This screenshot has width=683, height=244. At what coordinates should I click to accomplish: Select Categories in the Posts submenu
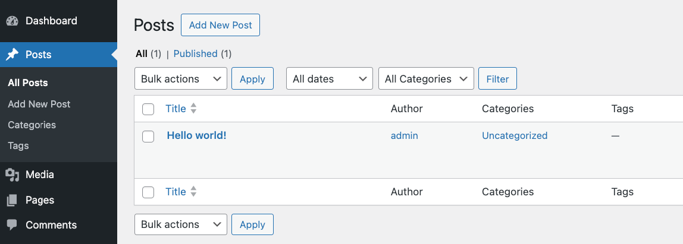coord(32,125)
